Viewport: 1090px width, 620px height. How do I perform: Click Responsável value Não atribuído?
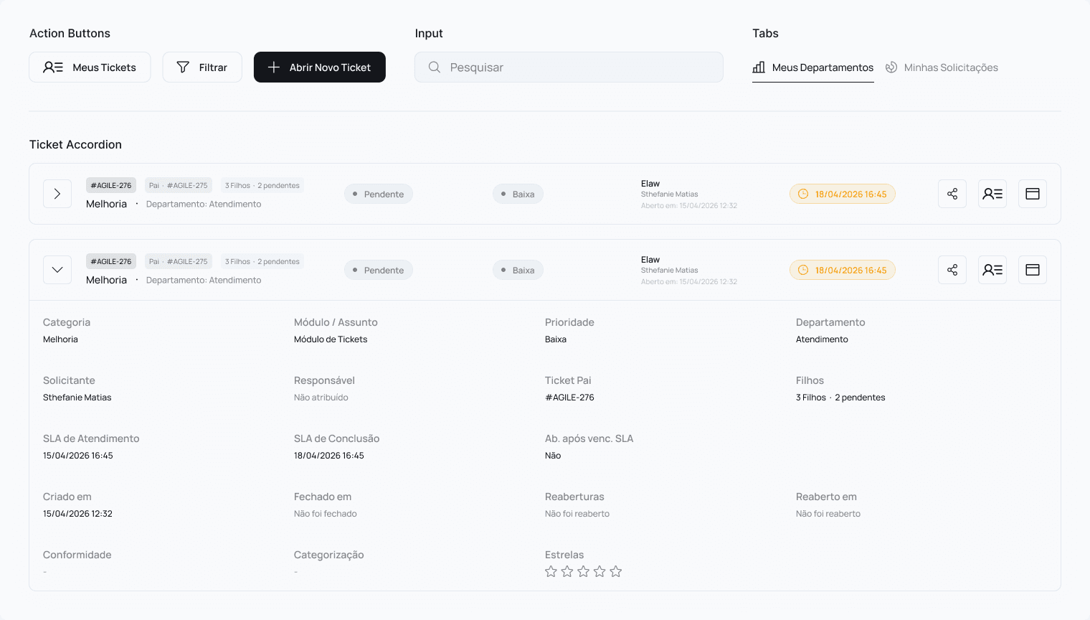point(321,398)
